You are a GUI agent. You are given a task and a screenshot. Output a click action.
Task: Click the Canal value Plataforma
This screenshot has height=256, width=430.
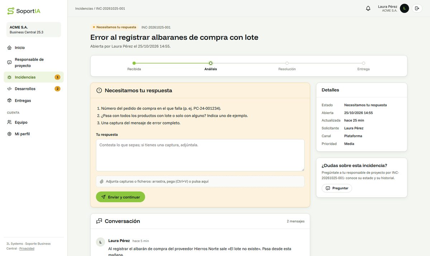(353, 136)
